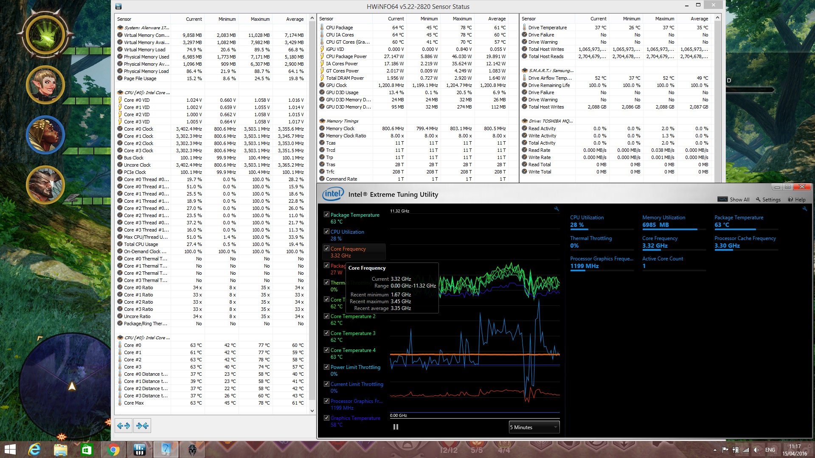Select the Drive Remaining Life row
Image resolution: width=815 pixels, height=458 pixels.
[615, 85]
